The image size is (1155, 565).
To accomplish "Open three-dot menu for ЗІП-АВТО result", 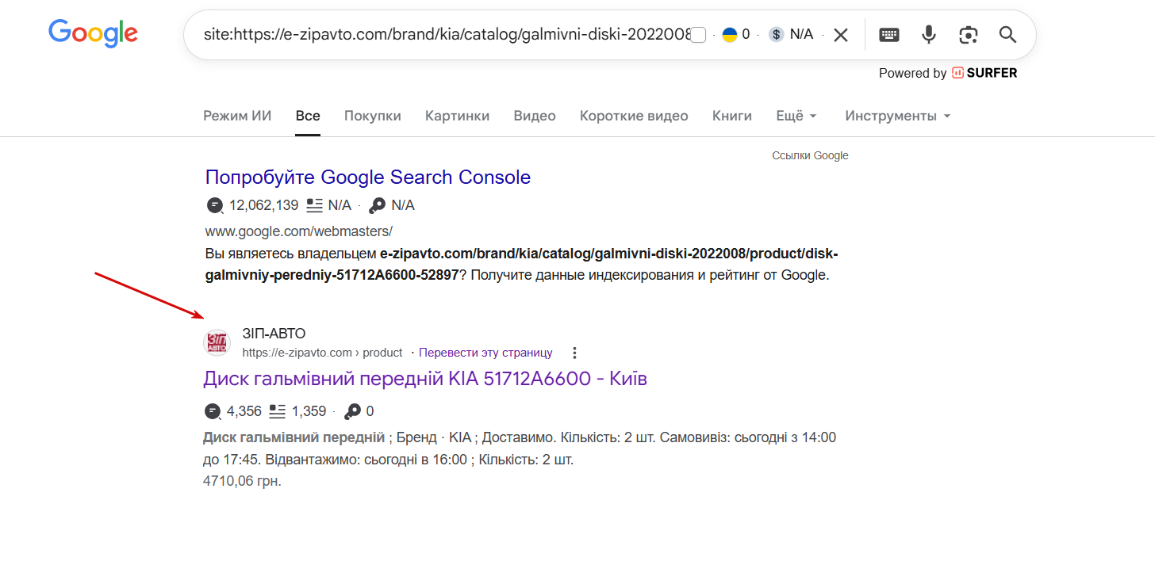I will point(575,353).
